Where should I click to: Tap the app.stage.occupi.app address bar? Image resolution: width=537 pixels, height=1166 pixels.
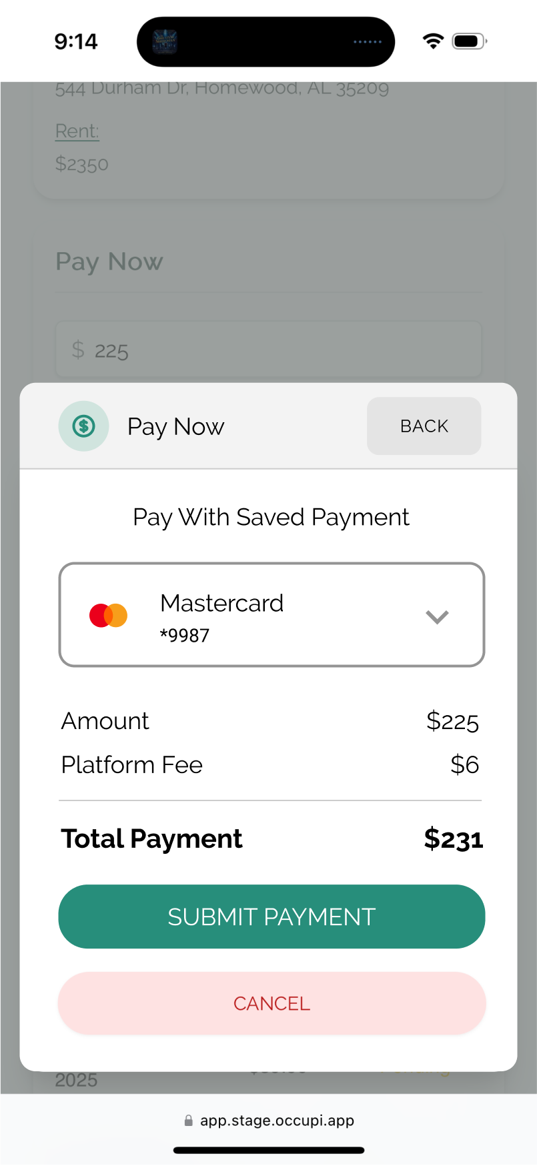coord(269,1121)
